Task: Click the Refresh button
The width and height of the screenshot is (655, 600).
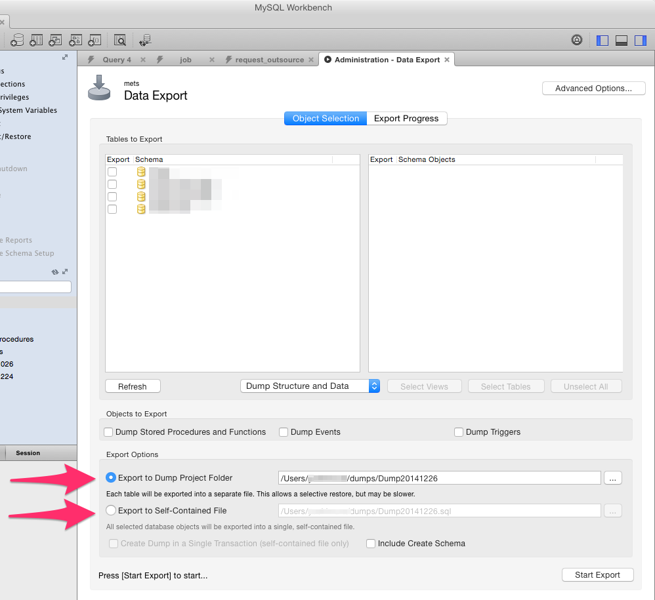Action: click(133, 386)
